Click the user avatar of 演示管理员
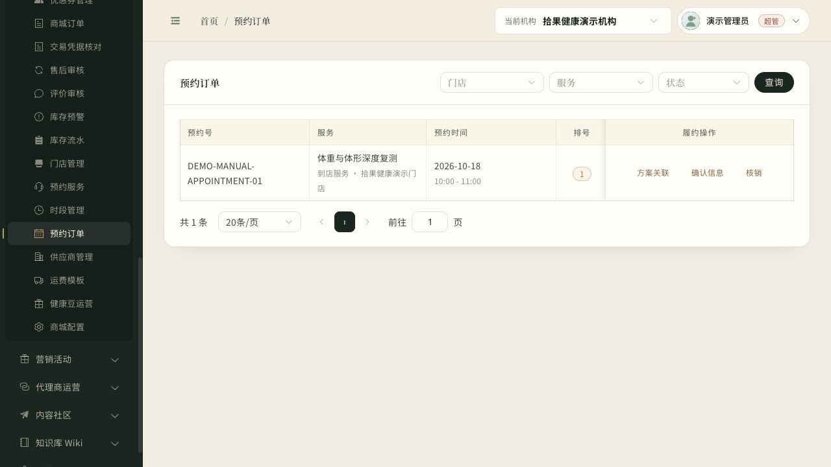This screenshot has width=831, height=467. point(691,21)
